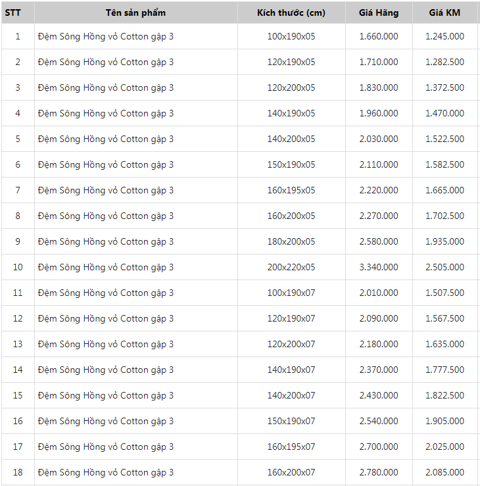Select the list price 2.370.000
480x486 pixels.
click(378, 370)
